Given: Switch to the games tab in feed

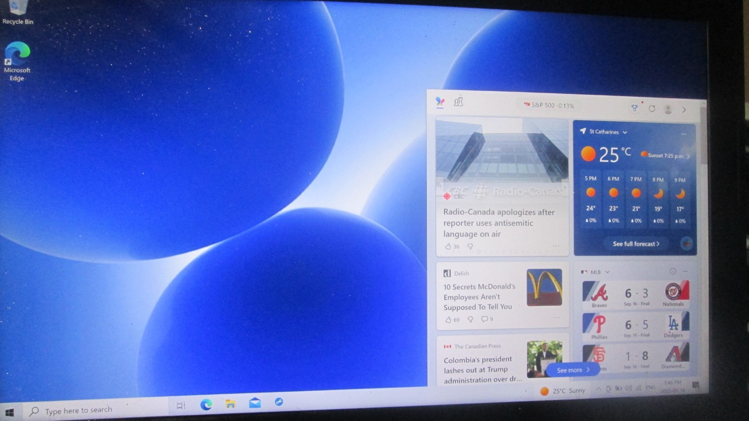Looking at the screenshot, I should pyautogui.click(x=458, y=101).
